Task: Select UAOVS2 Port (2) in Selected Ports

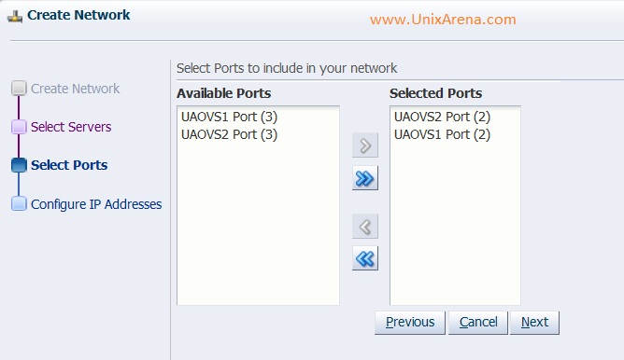Action: pyautogui.click(x=442, y=117)
